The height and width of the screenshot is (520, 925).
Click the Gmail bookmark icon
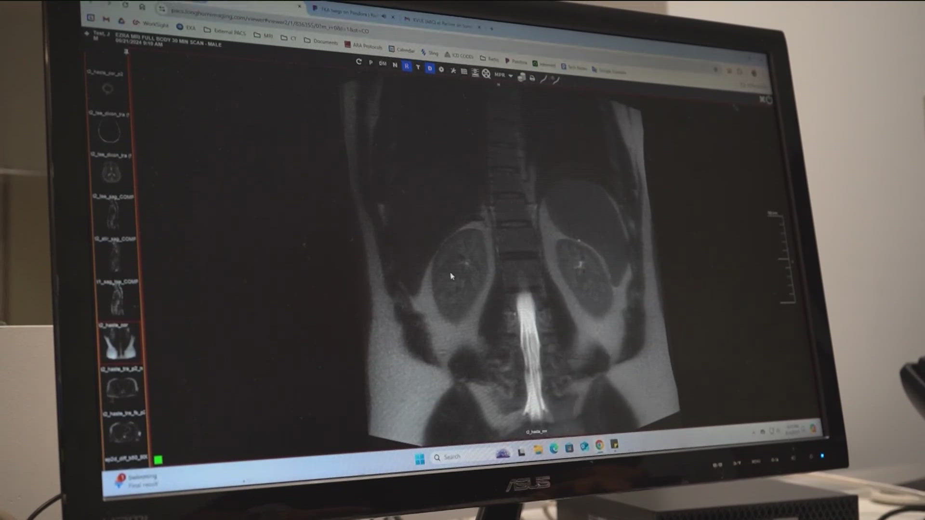106,19
